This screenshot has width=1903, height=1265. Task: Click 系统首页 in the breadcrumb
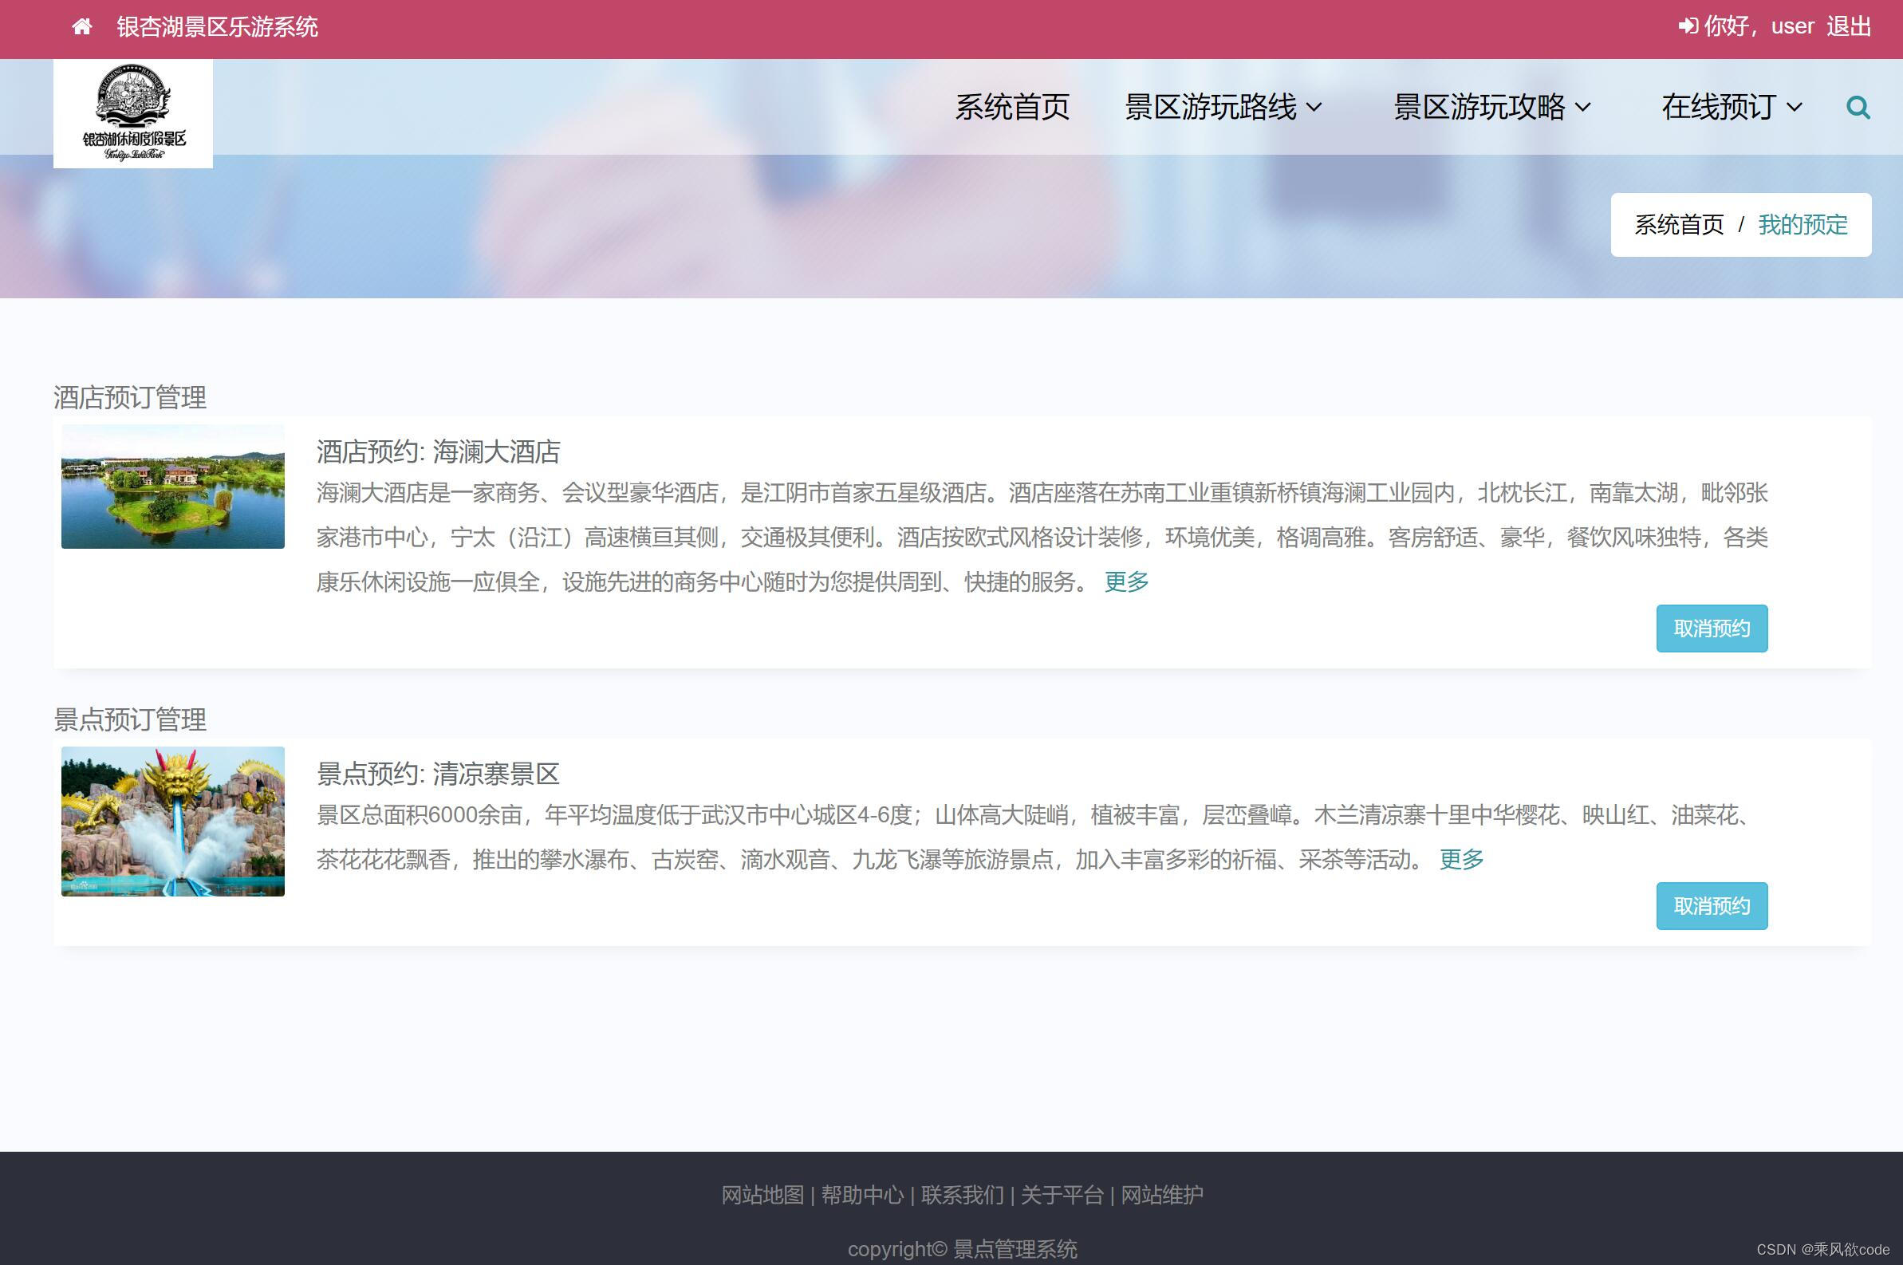click(1679, 225)
